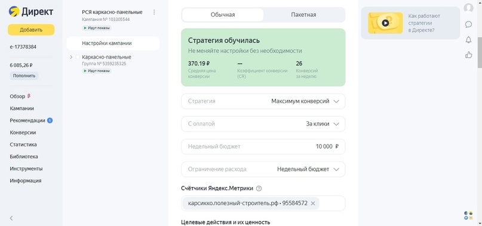Click the Идут показы status under campaign

pyautogui.click(x=97, y=28)
